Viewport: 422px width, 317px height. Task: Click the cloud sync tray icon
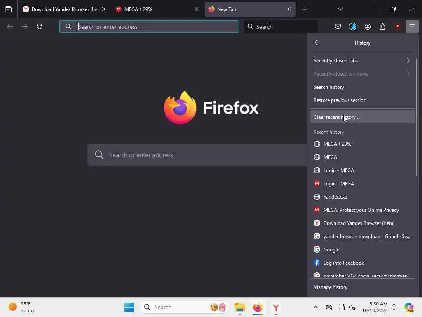pyautogui.click(x=328, y=307)
